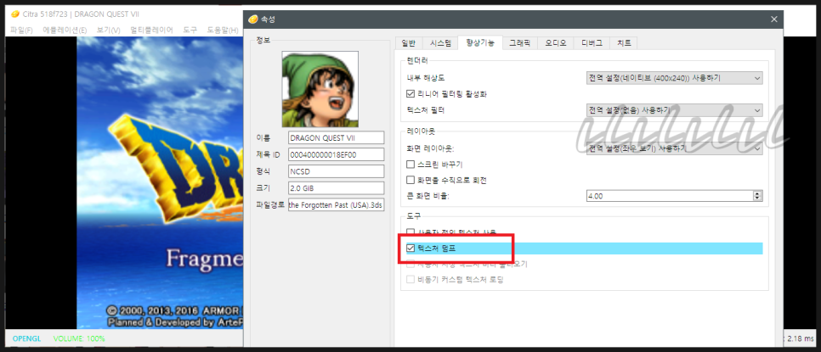Click the 비동기 커스텀 텍스처 로딩 checkbox
The width and height of the screenshot is (821, 352).
click(411, 280)
